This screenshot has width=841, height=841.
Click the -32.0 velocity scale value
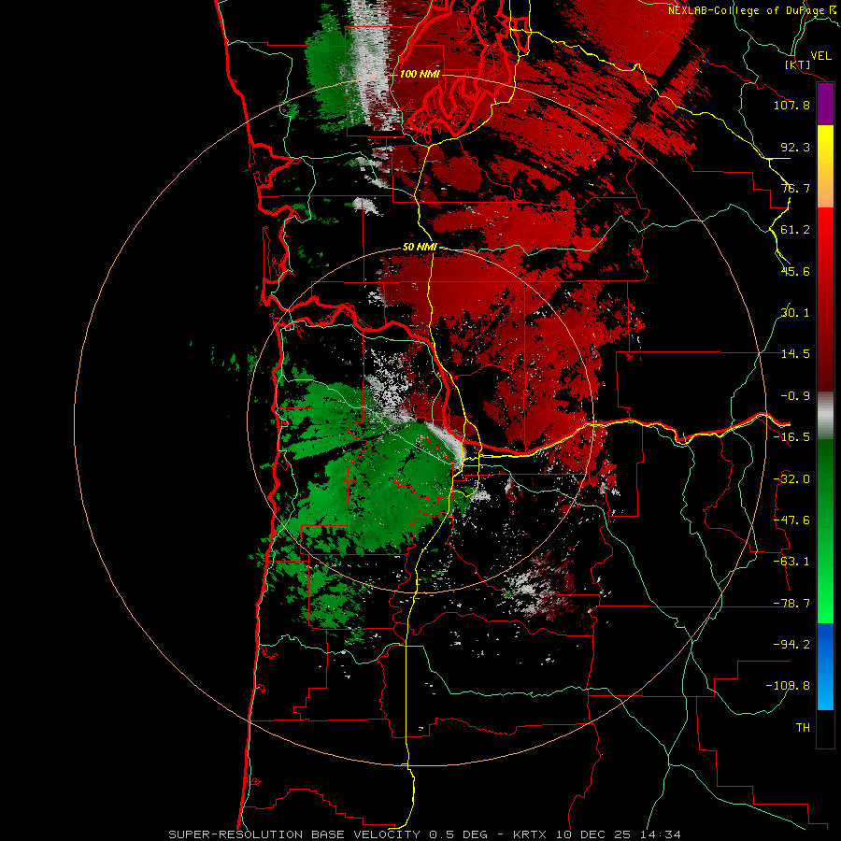791,479
